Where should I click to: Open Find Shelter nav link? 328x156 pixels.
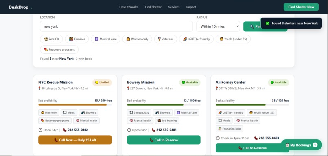153,7
